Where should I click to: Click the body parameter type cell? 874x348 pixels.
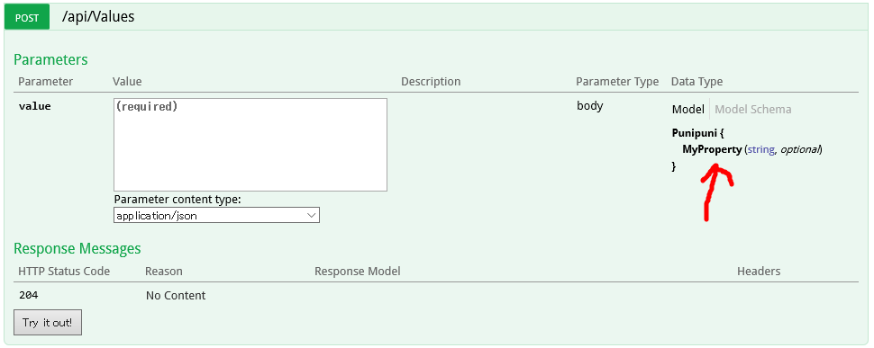click(590, 105)
